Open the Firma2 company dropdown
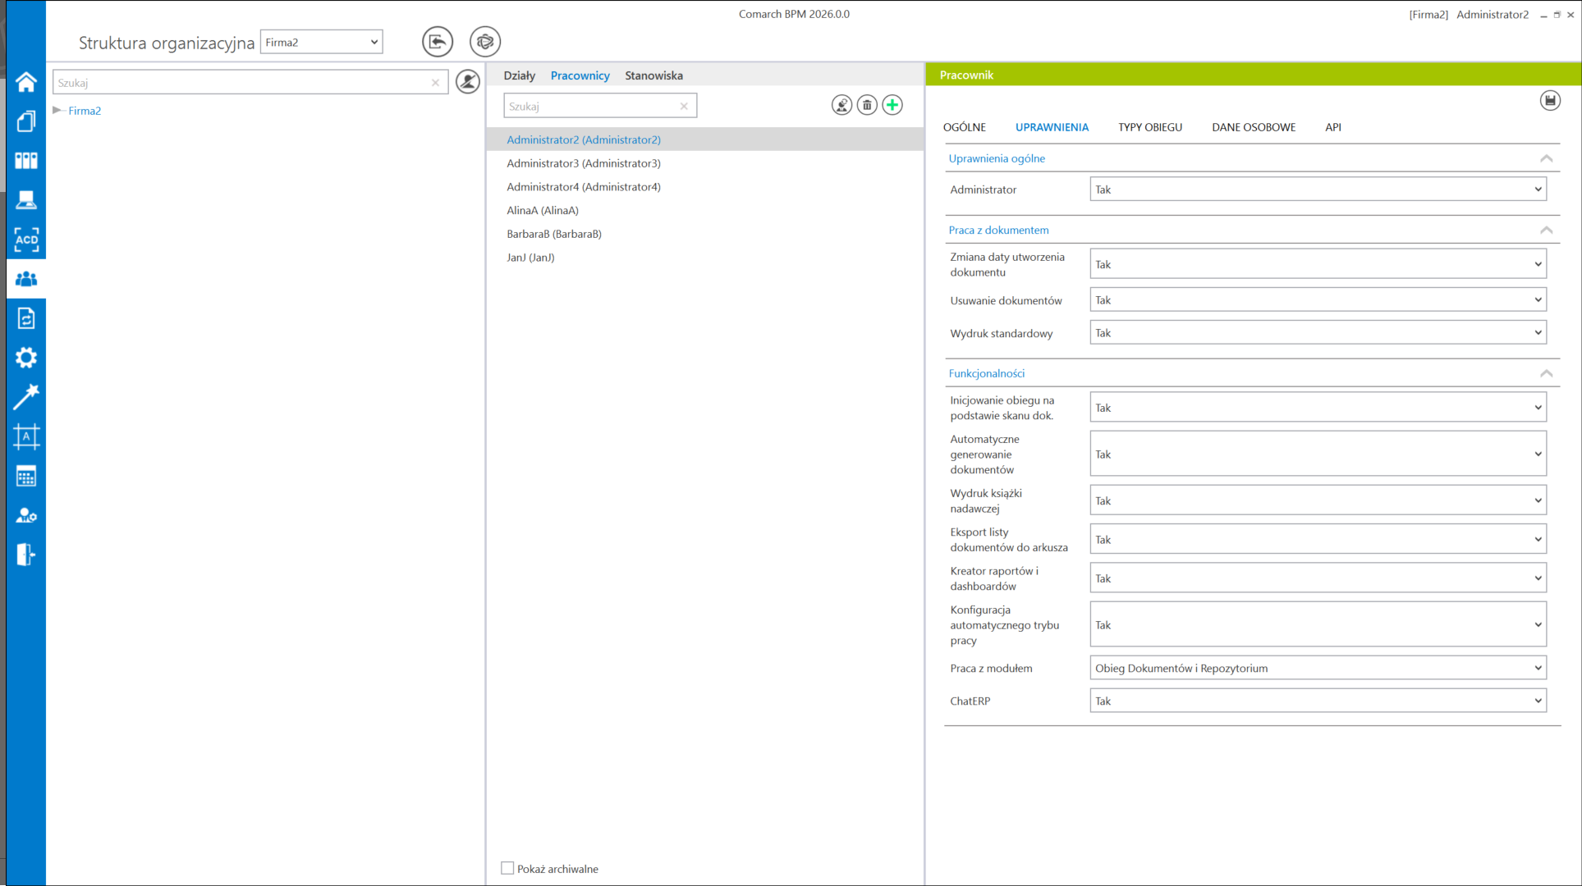This screenshot has width=1582, height=886. coord(322,42)
